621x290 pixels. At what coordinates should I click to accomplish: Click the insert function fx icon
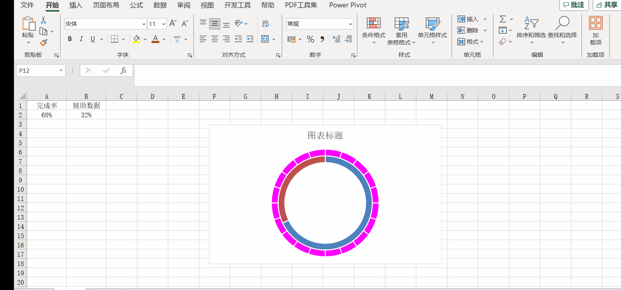point(123,70)
